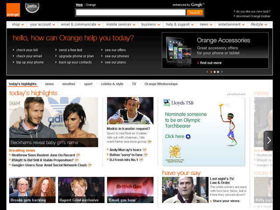
Task: Click see our plans link
Action: click(115, 62)
